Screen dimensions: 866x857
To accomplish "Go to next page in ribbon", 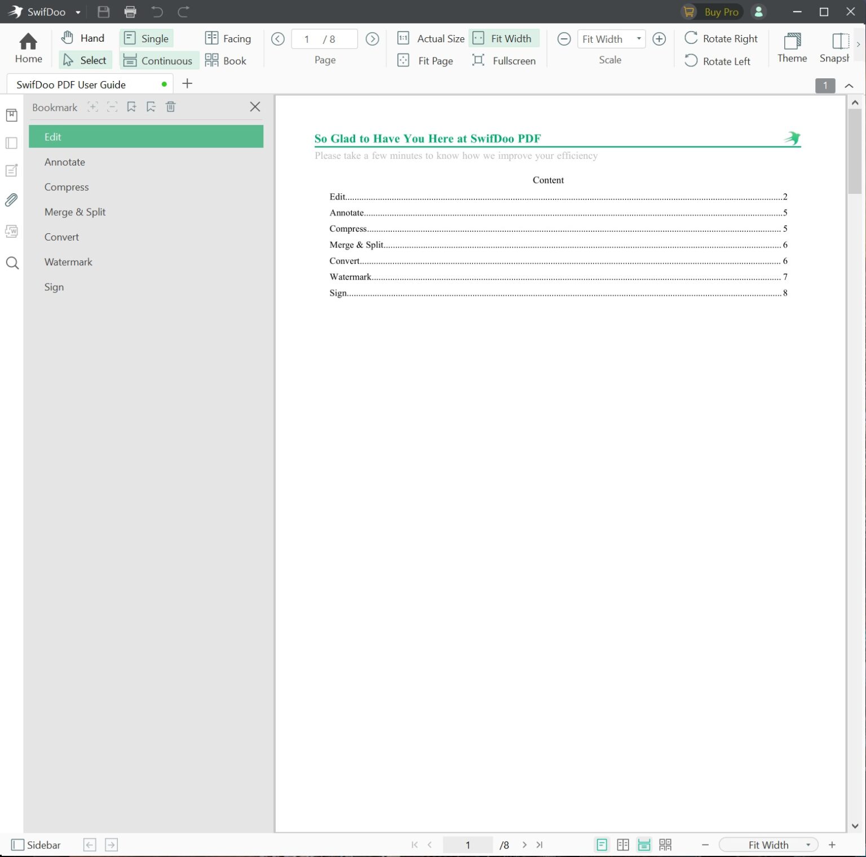I will (x=372, y=39).
